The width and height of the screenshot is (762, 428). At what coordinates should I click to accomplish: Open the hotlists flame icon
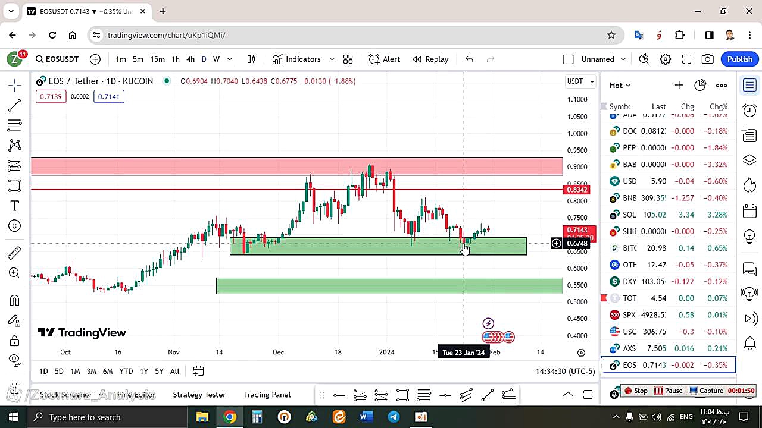click(x=749, y=185)
